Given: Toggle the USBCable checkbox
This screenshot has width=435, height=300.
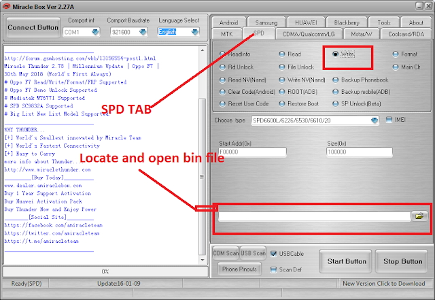Looking at the screenshot, I should pyautogui.click(x=273, y=254).
